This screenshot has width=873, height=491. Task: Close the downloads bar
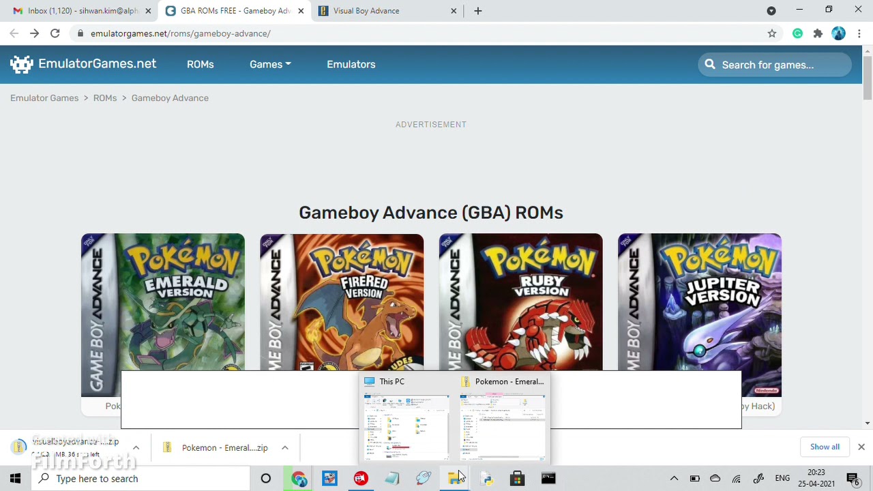tap(861, 447)
